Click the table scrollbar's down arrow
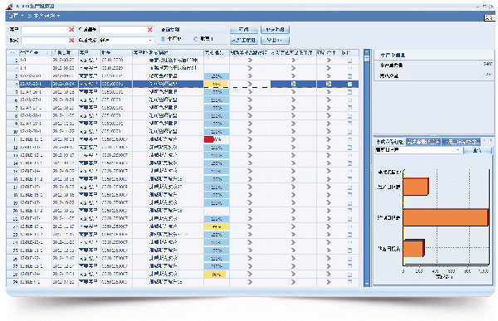The width and height of the screenshot is (498, 321). click(x=367, y=284)
